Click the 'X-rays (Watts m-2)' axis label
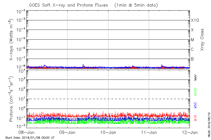The width and height of the screenshot is (211, 140). pyautogui.click(x=12, y=40)
